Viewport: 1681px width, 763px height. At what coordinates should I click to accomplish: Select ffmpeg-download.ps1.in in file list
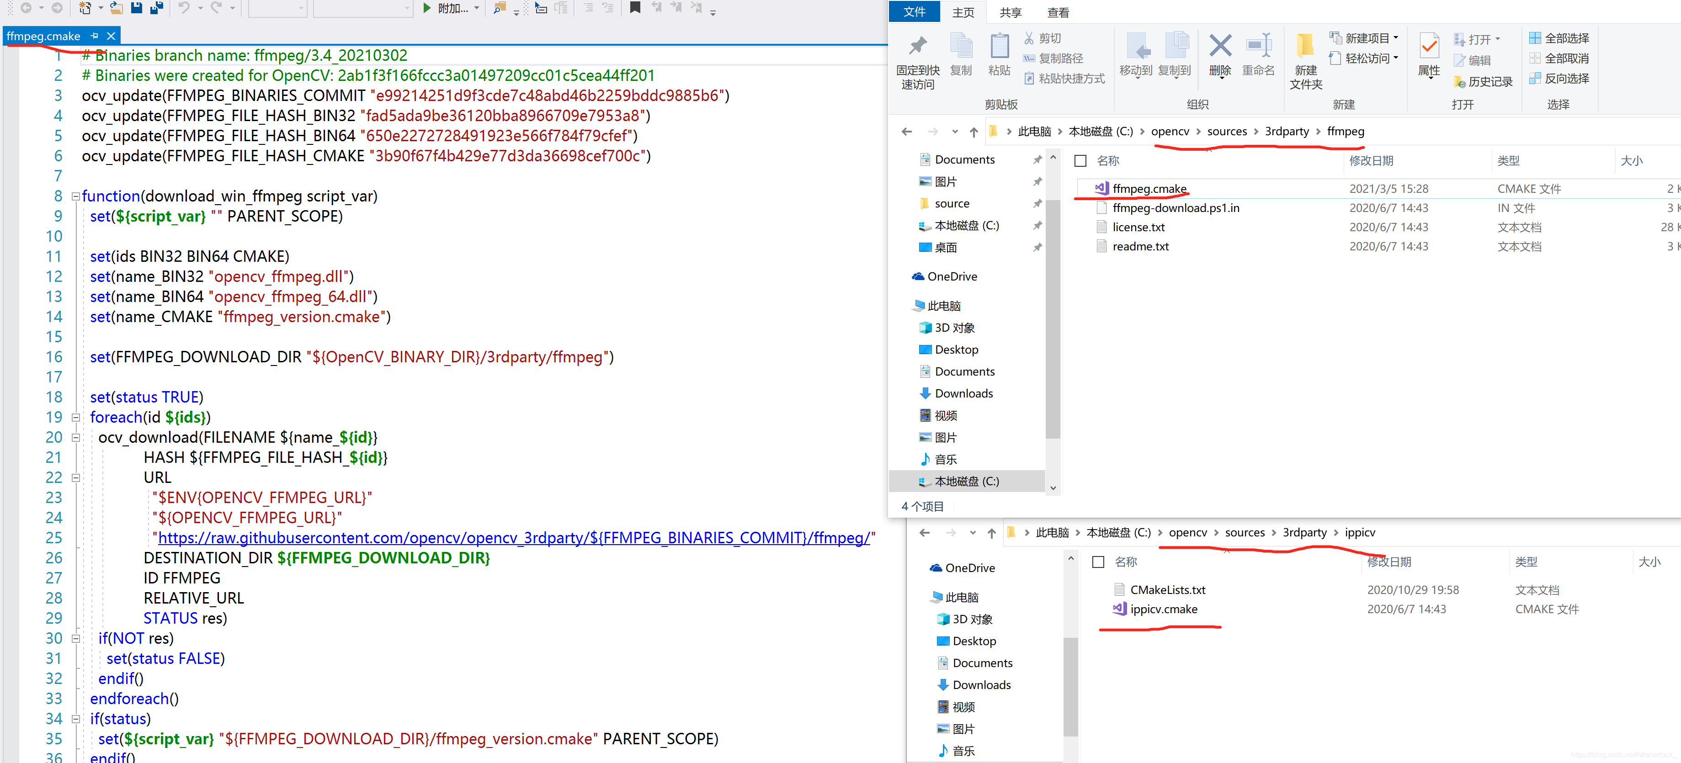[x=1175, y=208]
